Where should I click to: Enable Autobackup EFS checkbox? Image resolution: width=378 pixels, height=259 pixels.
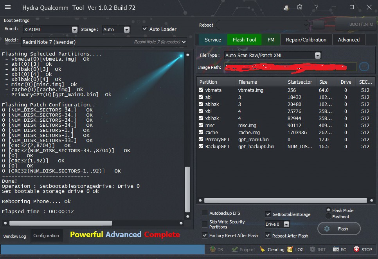pyautogui.click(x=205, y=213)
